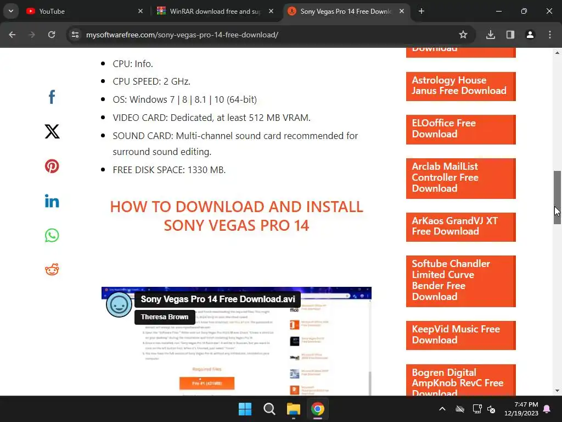Screen dimensions: 562x422
Task: Open the Chrome profile icon
Action: coord(530,35)
